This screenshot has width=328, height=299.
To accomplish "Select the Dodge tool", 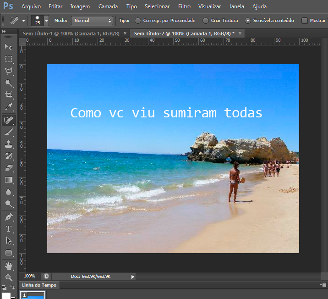I will tap(9, 204).
